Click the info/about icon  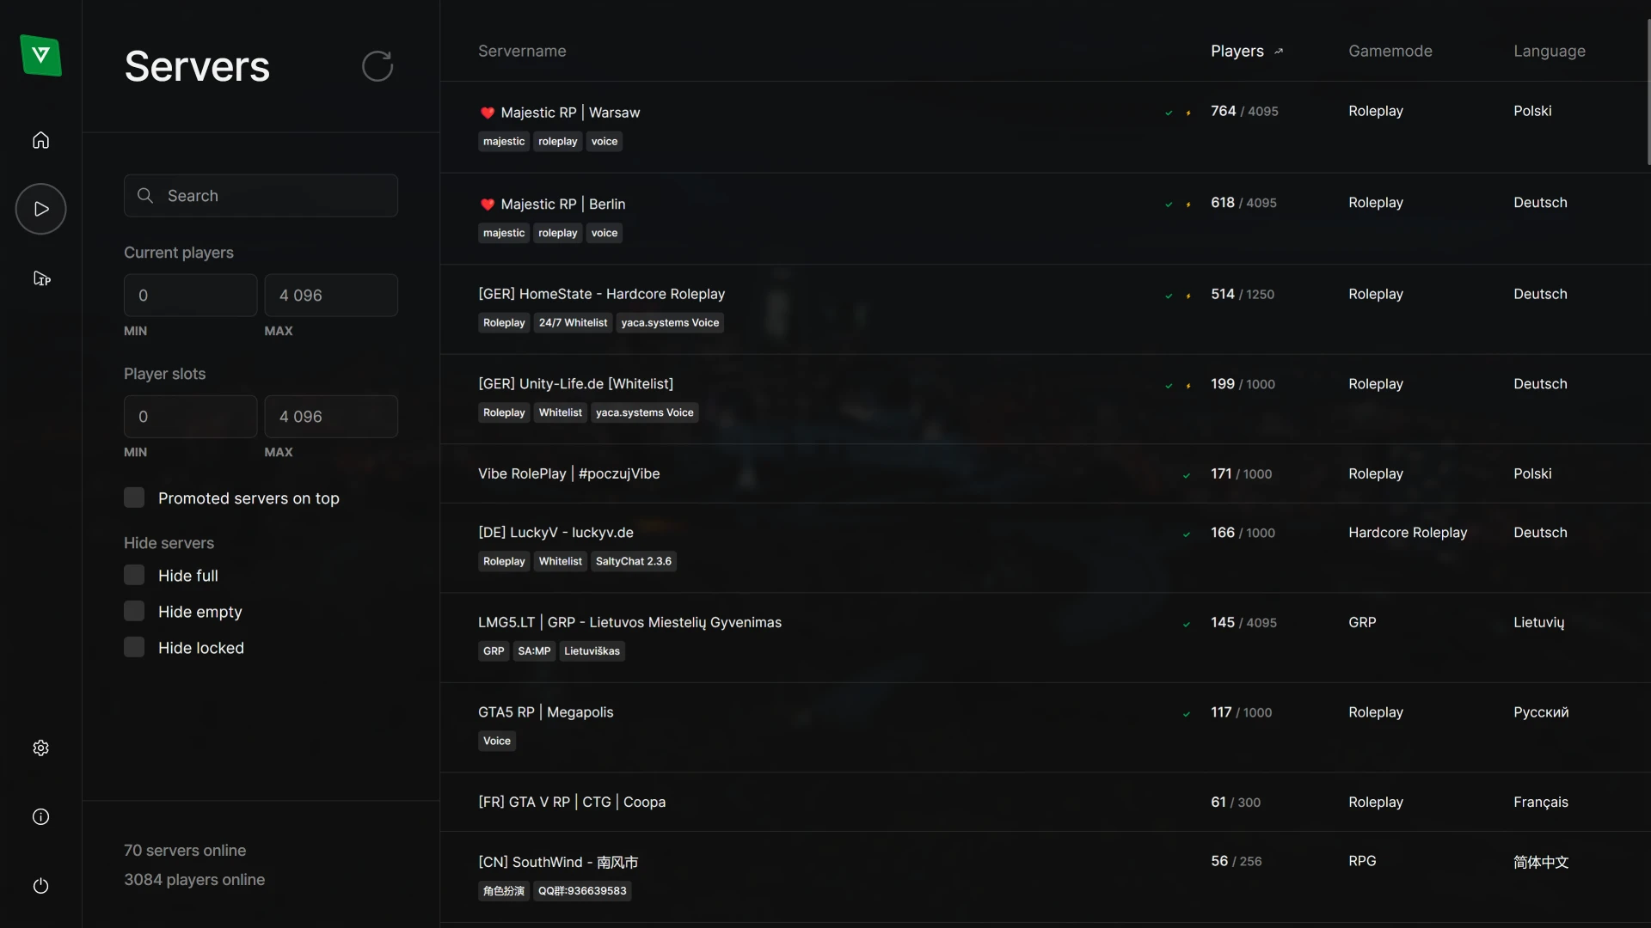[40, 817]
